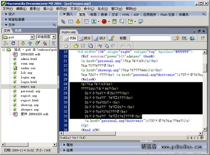Click the red Flash media icon
This screenshot has height=155, width=210.
tap(104, 21)
